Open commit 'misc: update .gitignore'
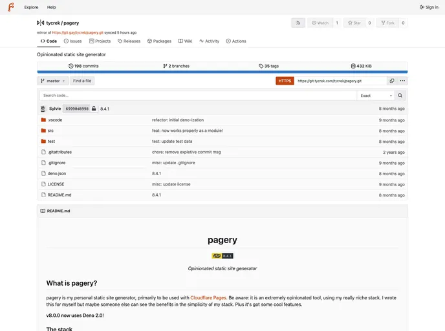Image resolution: width=445 pixels, height=331 pixels. click(x=173, y=163)
